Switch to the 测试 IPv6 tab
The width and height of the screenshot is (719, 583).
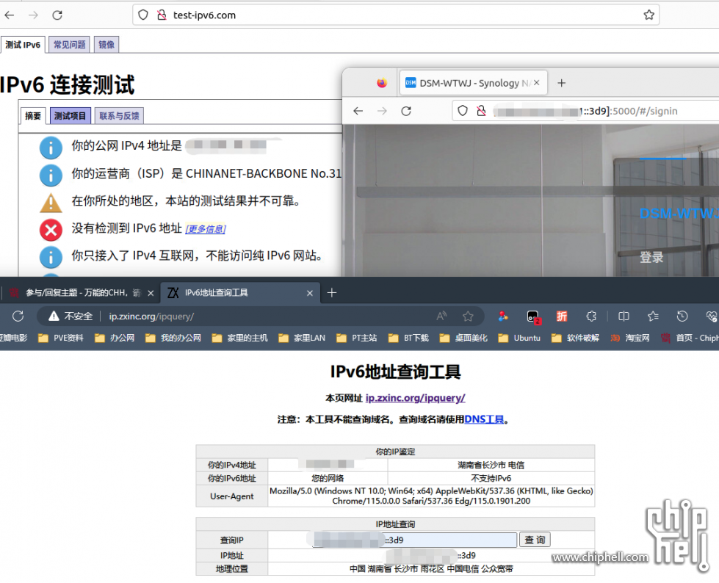(x=23, y=45)
